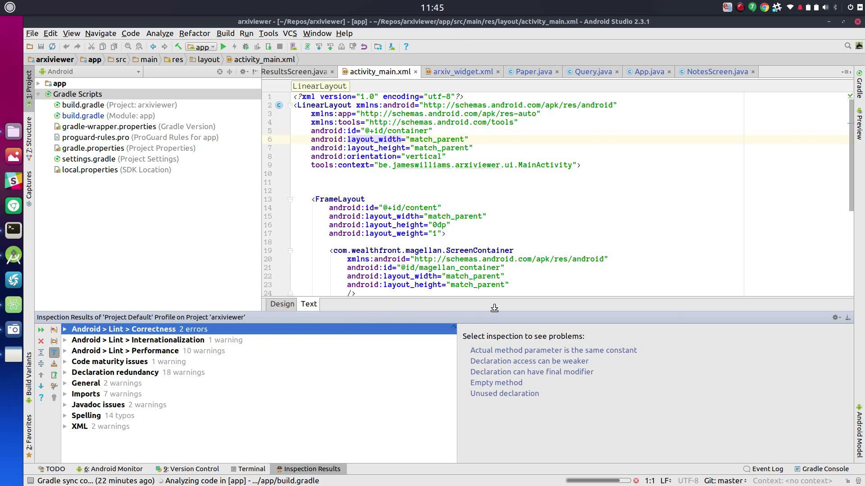The image size is (865, 486).
Task: Expand the app module in project tree
Action: pos(39,84)
